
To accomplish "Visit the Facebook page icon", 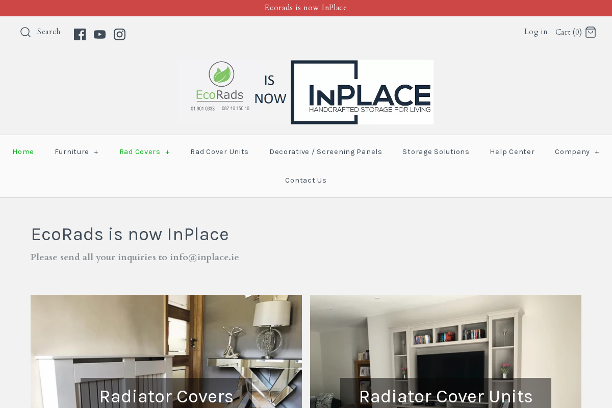I will pyautogui.click(x=80, y=34).
